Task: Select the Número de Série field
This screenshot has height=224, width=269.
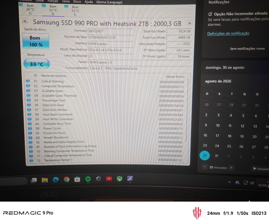Action: (x=110, y=37)
